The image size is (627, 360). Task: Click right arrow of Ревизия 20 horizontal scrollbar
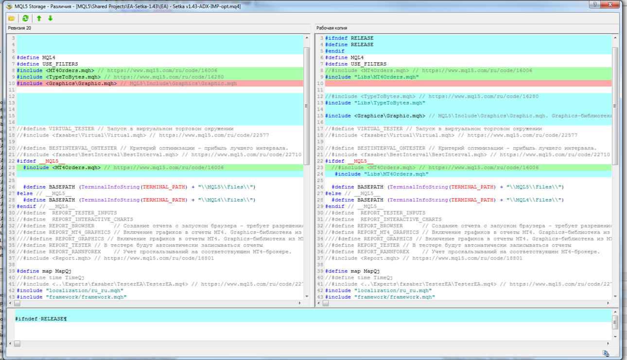[300, 303]
